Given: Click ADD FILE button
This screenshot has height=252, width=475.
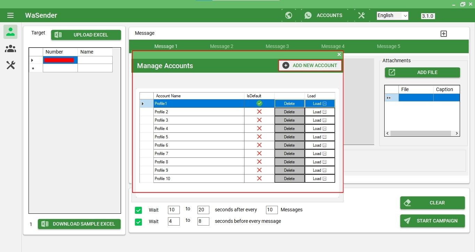Looking at the screenshot, I should (x=422, y=72).
